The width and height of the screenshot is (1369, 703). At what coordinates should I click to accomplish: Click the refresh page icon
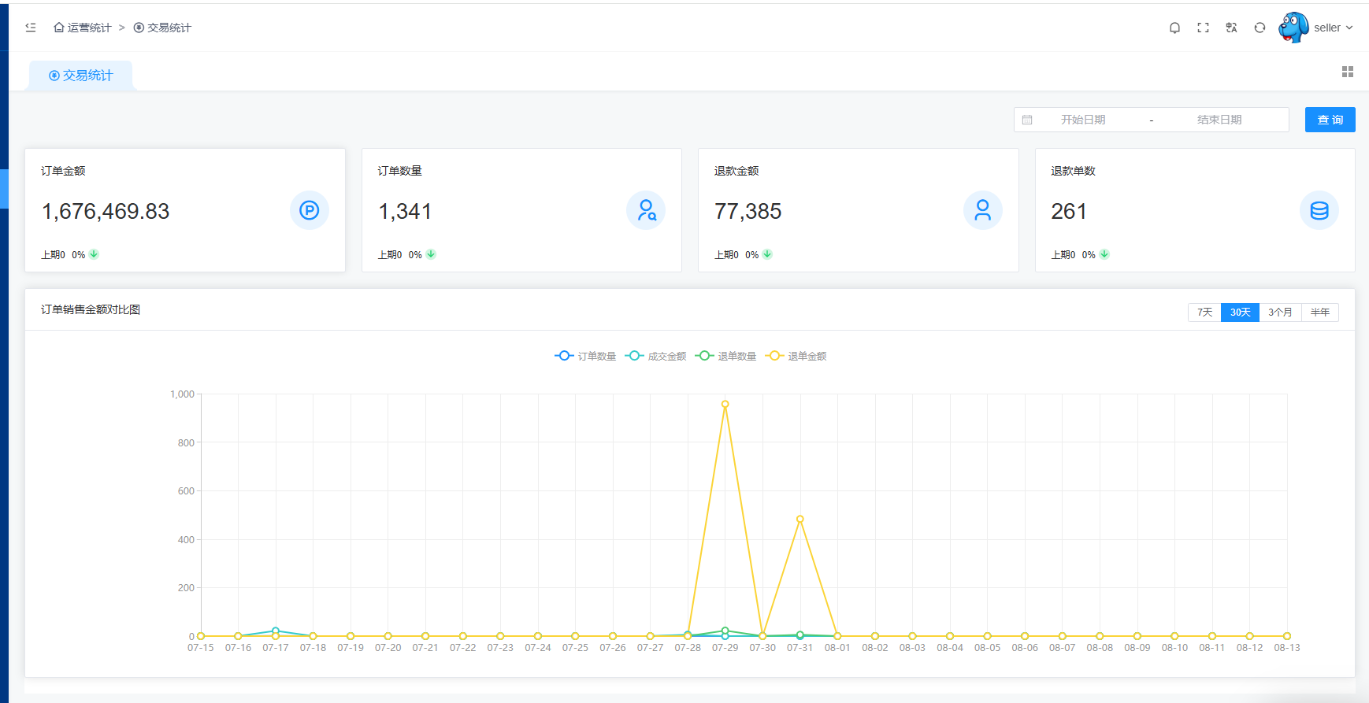[x=1260, y=28]
